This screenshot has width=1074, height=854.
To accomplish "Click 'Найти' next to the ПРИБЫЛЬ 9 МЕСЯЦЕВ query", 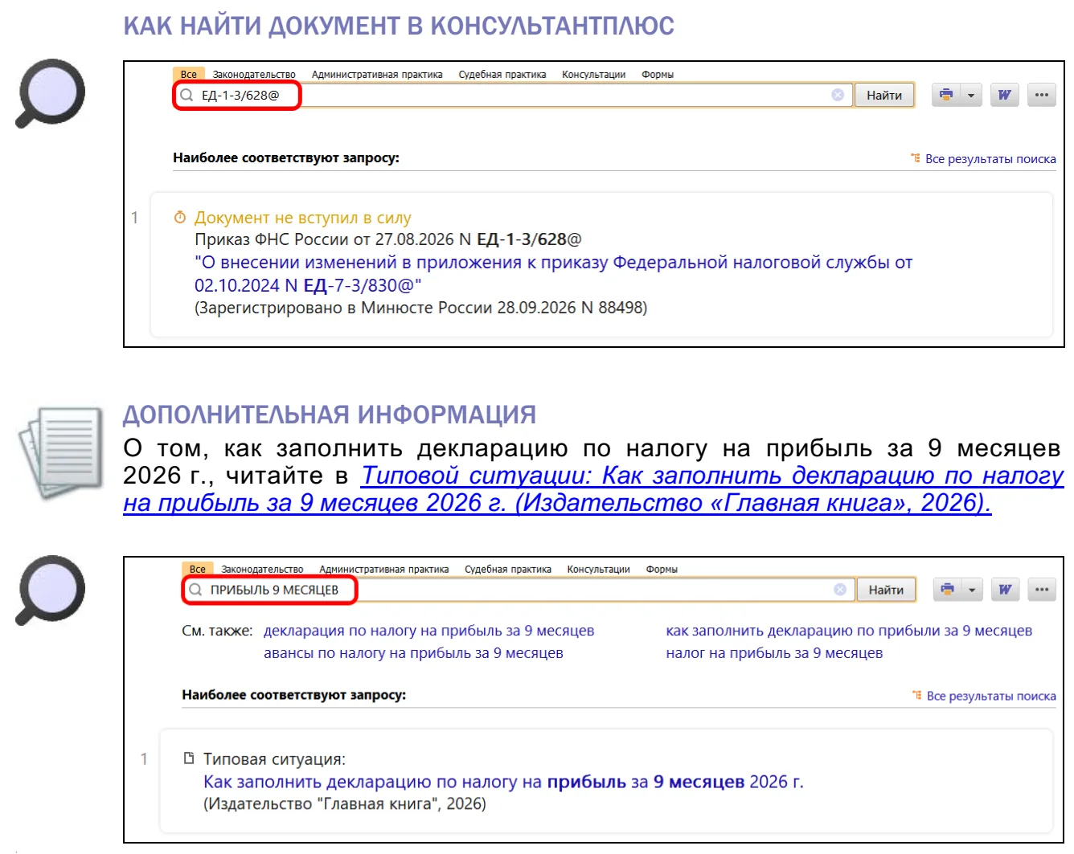I will [886, 590].
